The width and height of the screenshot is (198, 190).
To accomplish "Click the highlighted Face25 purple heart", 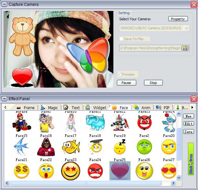I will (x=120, y=171).
